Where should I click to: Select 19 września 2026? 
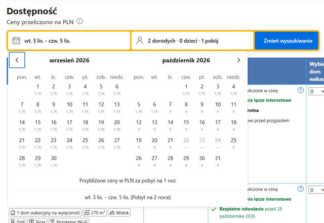click(x=101, y=126)
